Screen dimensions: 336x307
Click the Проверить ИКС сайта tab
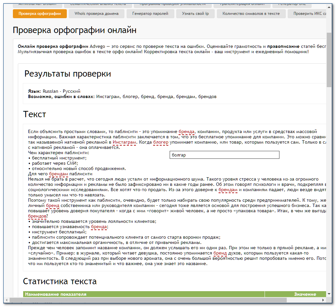pos(308,14)
